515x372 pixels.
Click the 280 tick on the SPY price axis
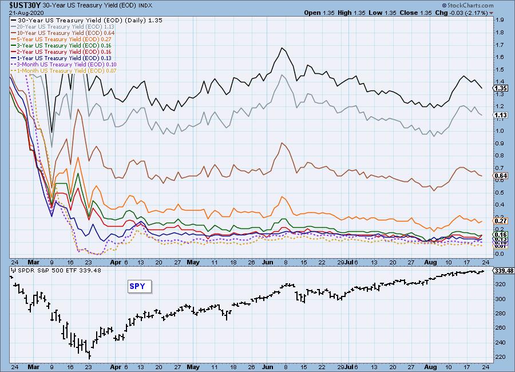[500, 313]
